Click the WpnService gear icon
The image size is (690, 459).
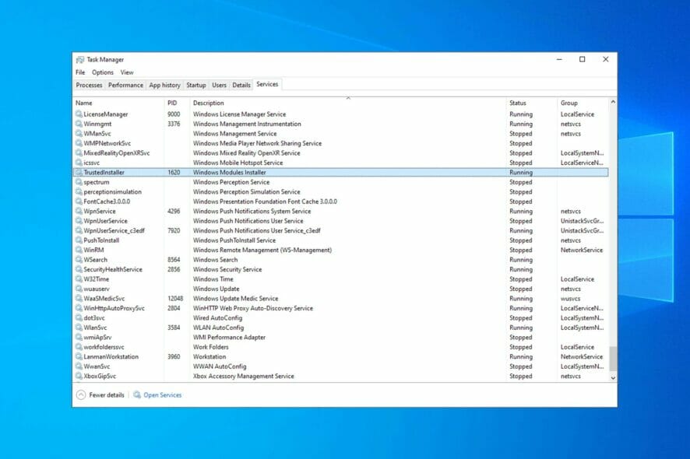coord(79,211)
